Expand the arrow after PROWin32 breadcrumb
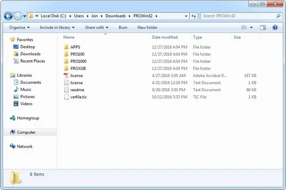The height and width of the screenshot is (190, 286). click(x=157, y=16)
